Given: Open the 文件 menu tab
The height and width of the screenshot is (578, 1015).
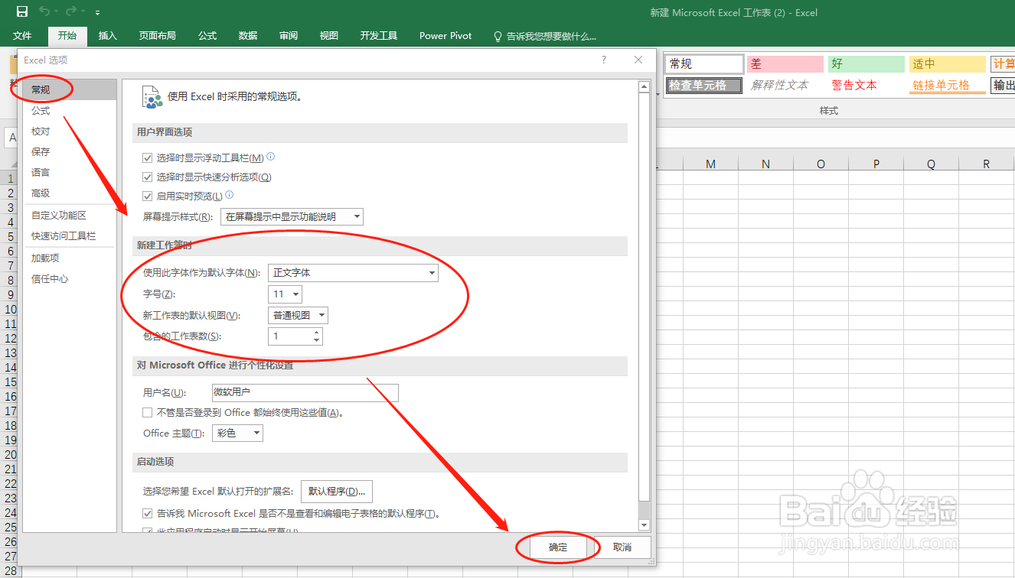Looking at the screenshot, I should tap(22, 36).
